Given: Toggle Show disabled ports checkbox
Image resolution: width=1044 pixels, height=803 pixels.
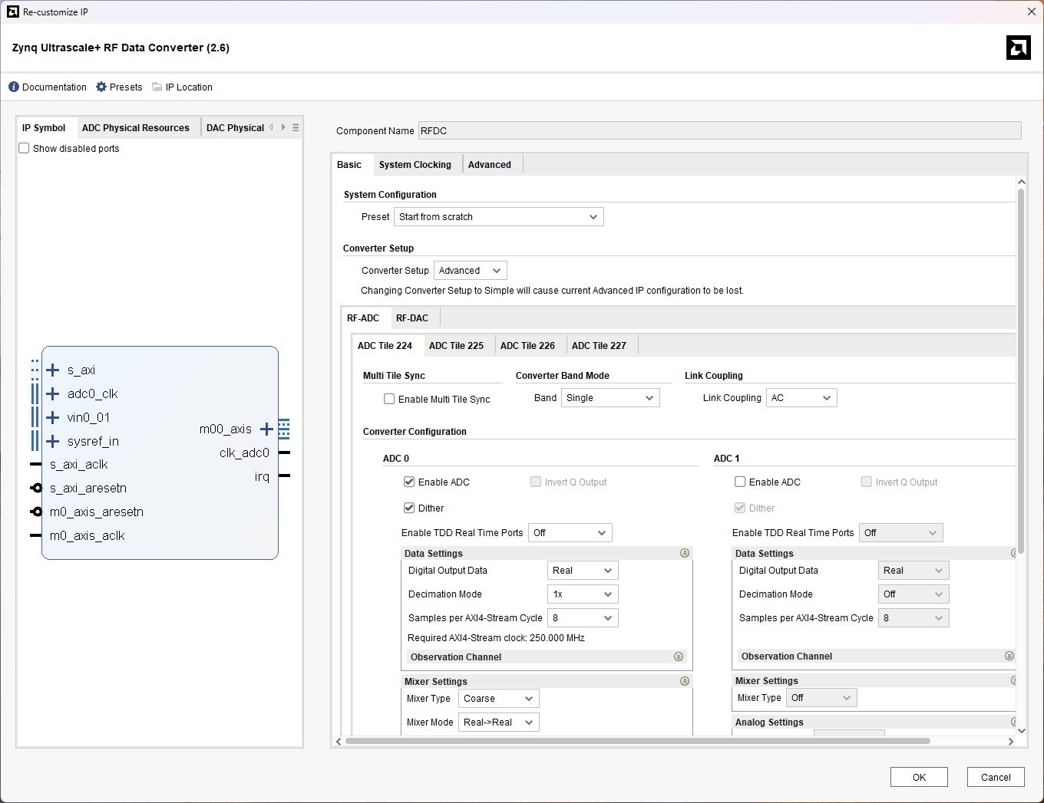Looking at the screenshot, I should [25, 149].
